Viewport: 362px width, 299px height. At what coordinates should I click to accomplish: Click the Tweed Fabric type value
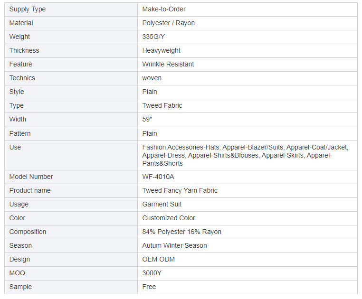(162, 105)
